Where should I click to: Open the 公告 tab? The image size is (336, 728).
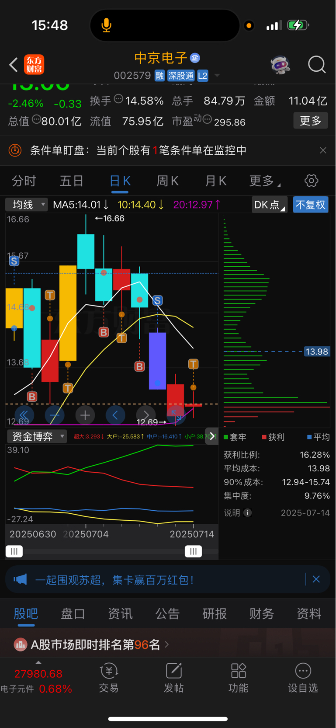[167, 613]
